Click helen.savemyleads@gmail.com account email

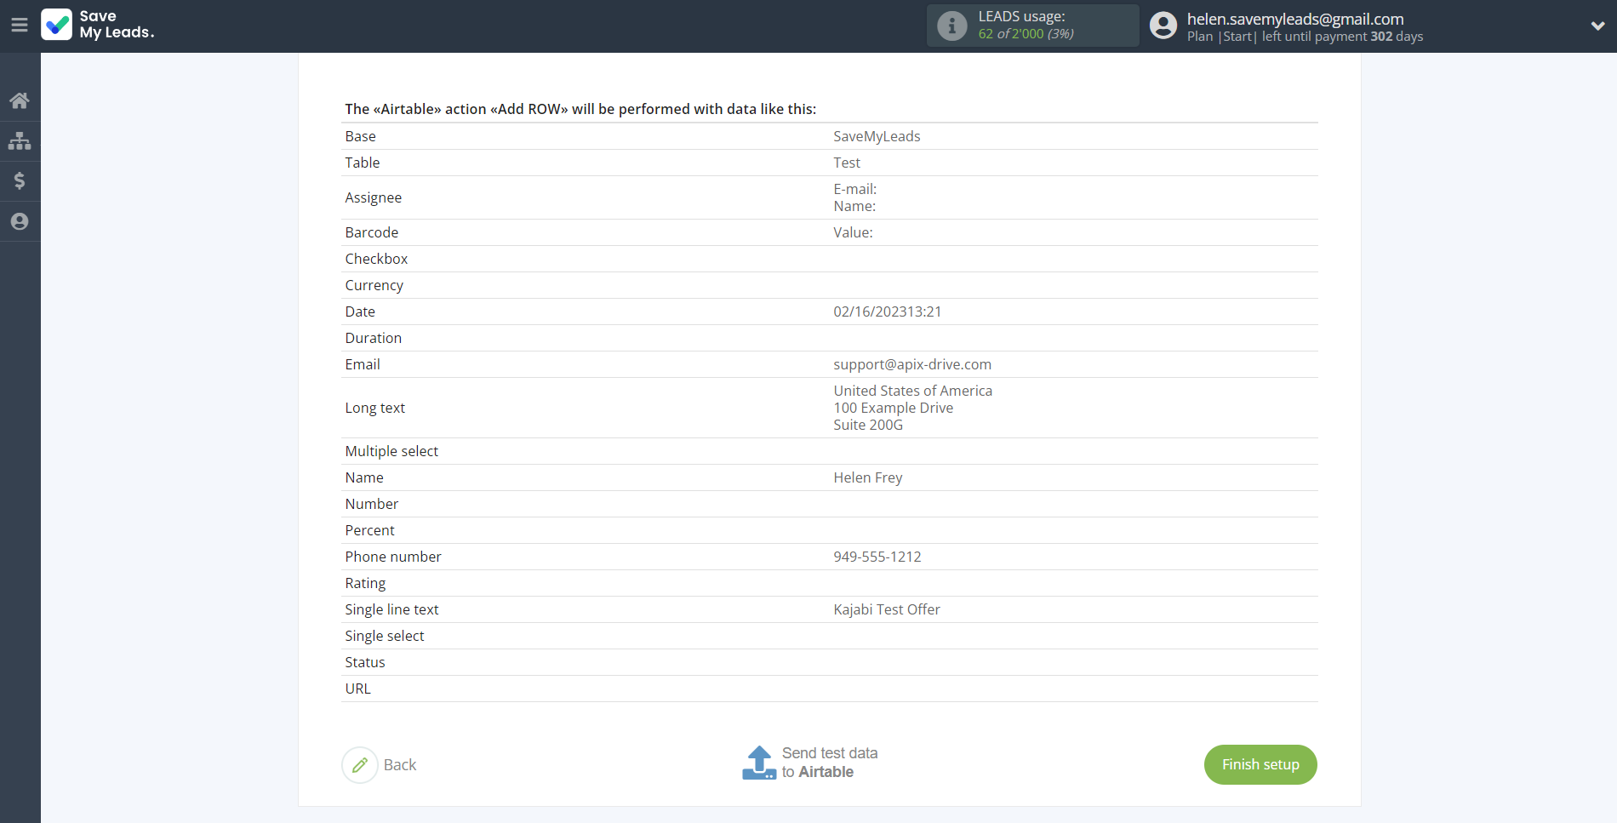click(1295, 19)
